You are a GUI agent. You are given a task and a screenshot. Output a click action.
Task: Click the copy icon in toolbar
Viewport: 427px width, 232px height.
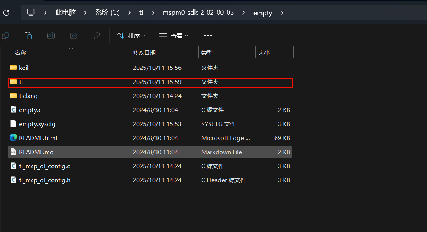(5, 36)
